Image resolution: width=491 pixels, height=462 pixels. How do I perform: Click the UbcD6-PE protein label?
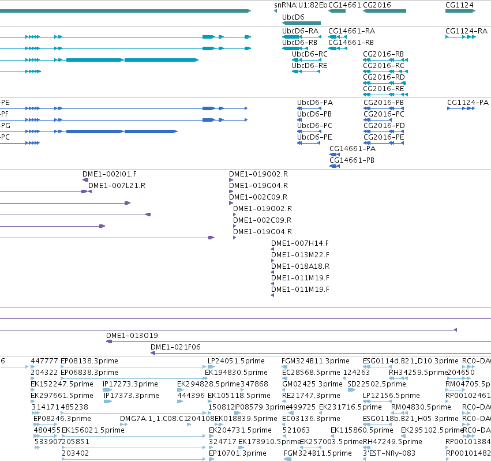coord(314,137)
